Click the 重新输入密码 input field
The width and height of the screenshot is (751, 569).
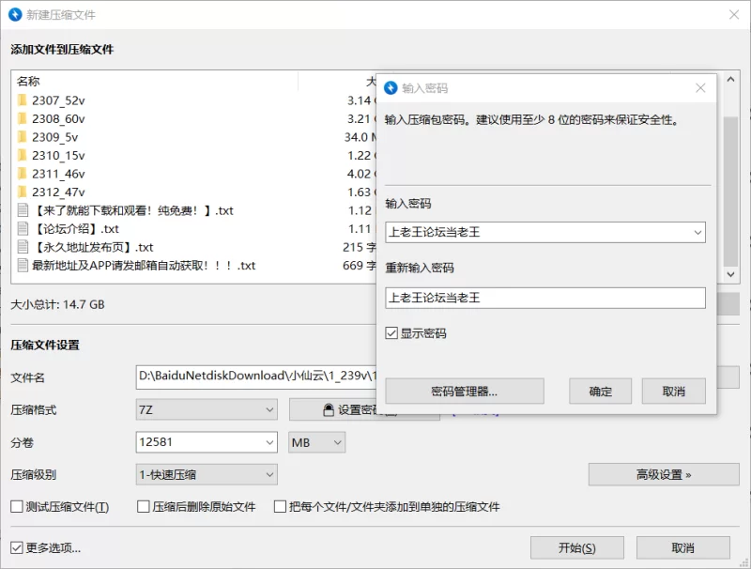(545, 298)
